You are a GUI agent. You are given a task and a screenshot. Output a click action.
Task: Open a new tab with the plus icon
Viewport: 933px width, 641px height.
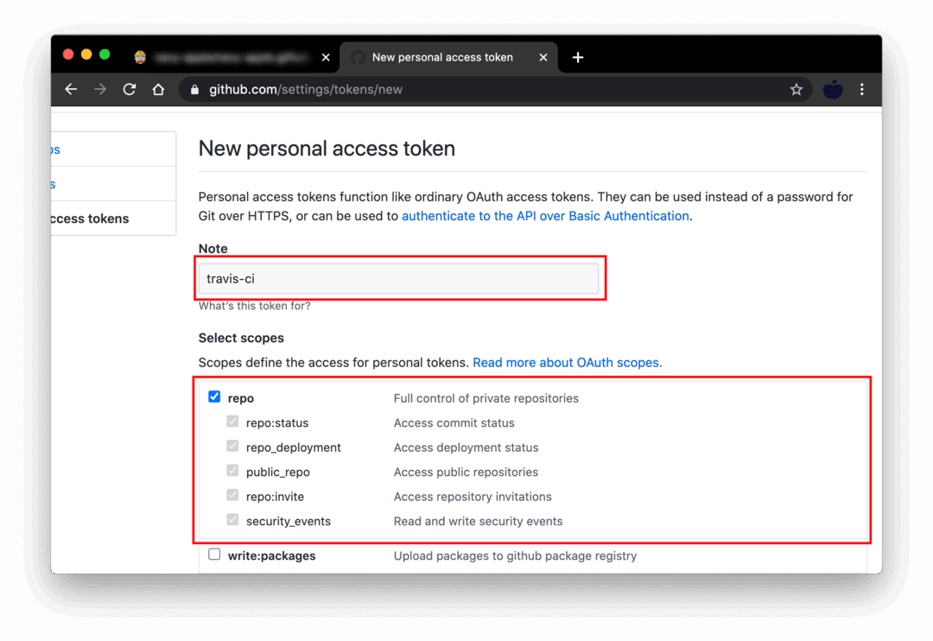pyautogui.click(x=577, y=57)
